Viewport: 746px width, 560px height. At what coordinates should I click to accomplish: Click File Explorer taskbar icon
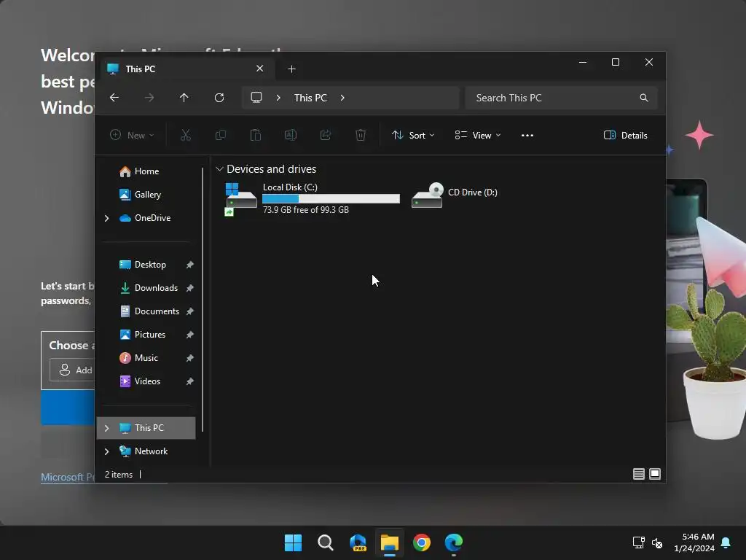click(x=390, y=542)
